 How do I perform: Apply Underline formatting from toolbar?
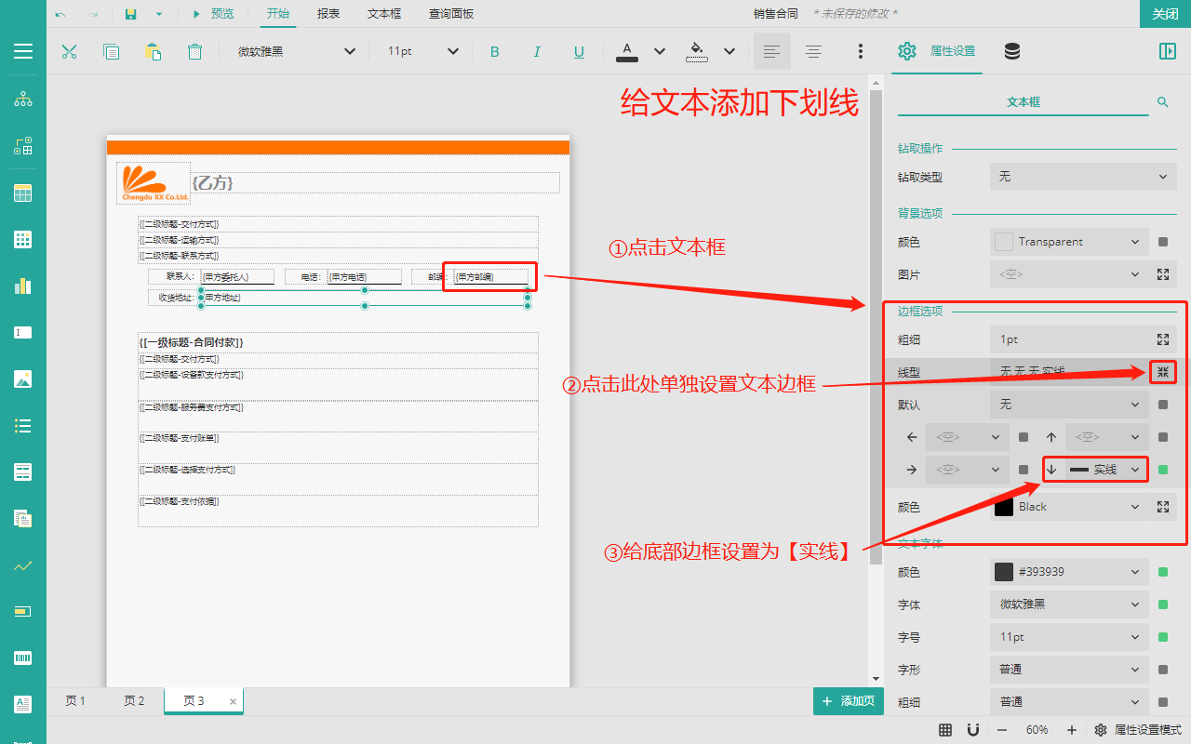point(579,51)
